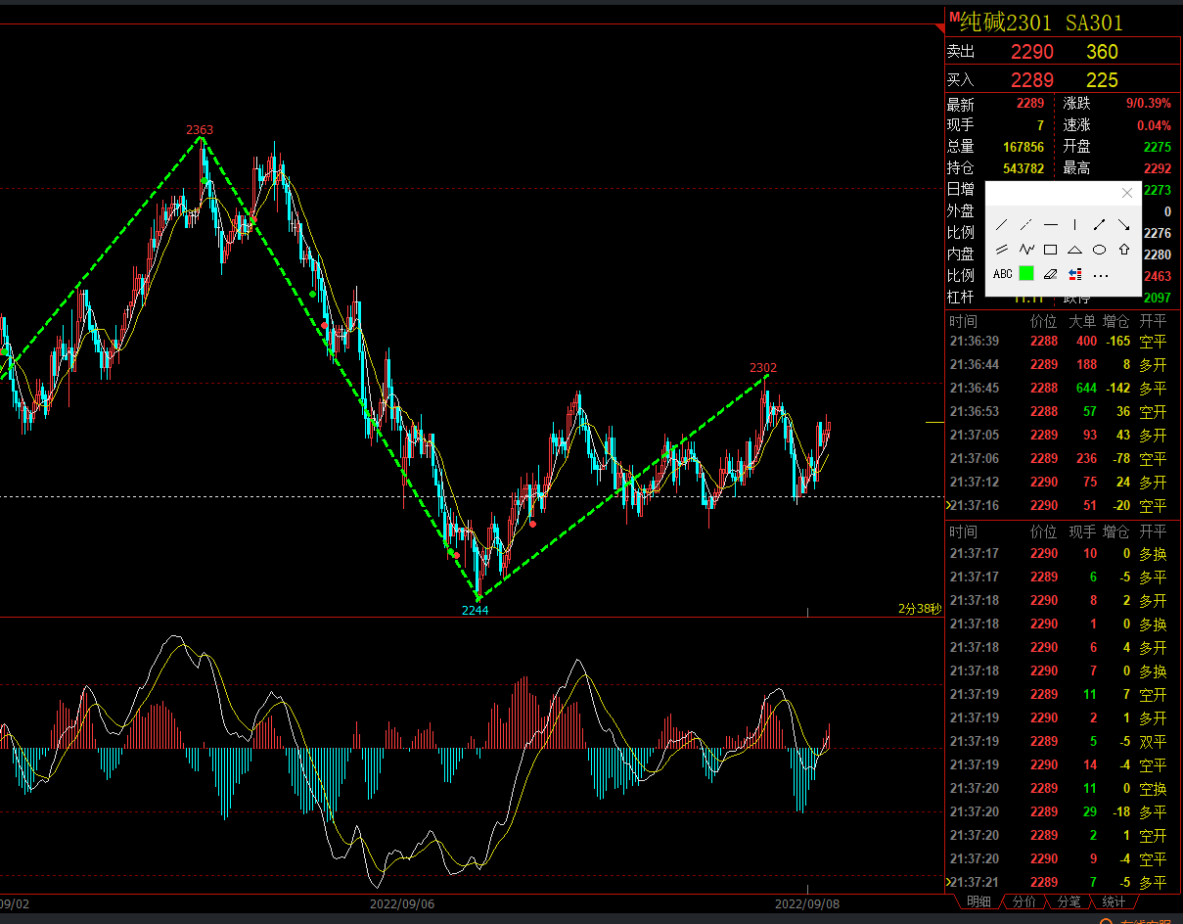Click the M marker beside contract name
1183x924 pixels.
(x=953, y=17)
